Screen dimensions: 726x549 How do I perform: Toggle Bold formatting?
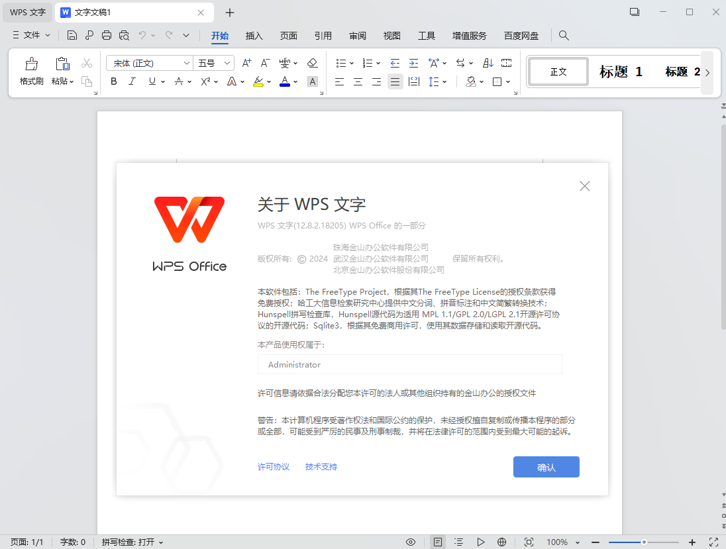[113, 82]
